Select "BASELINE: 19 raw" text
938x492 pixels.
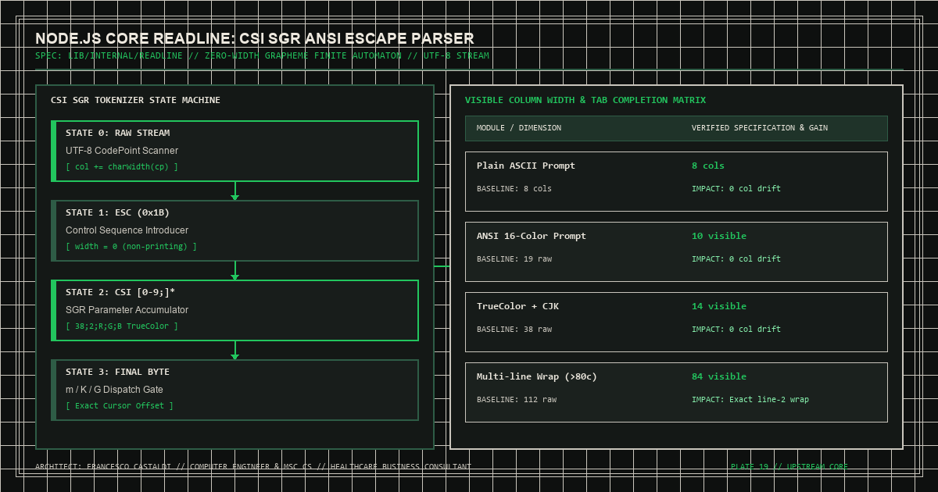(514, 259)
